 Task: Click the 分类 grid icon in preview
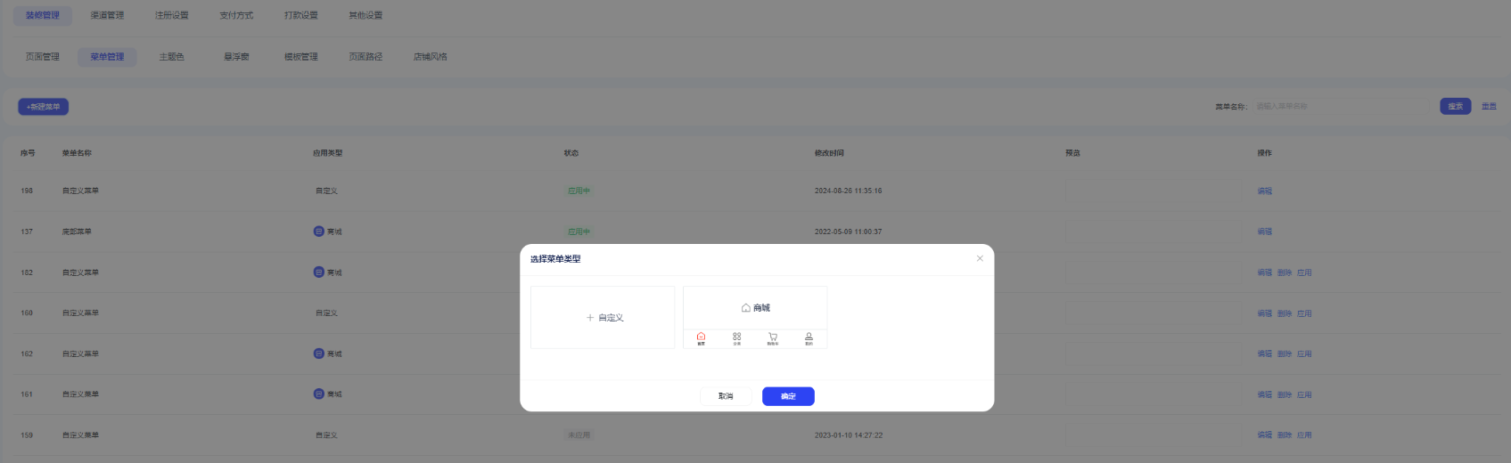[736, 337]
